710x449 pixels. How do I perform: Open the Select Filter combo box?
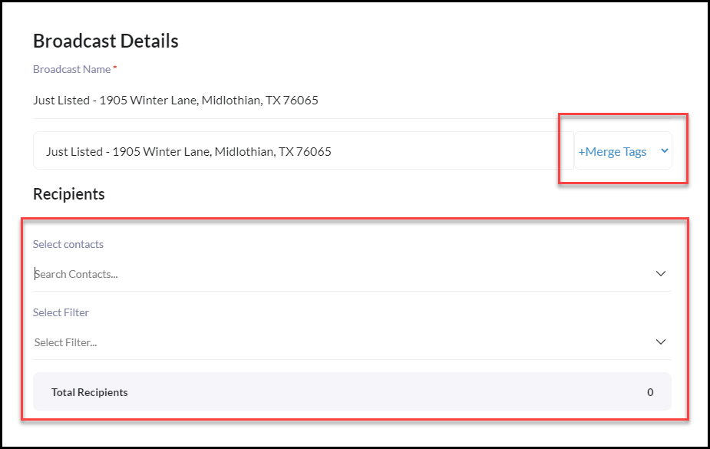[x=307, y=342]
